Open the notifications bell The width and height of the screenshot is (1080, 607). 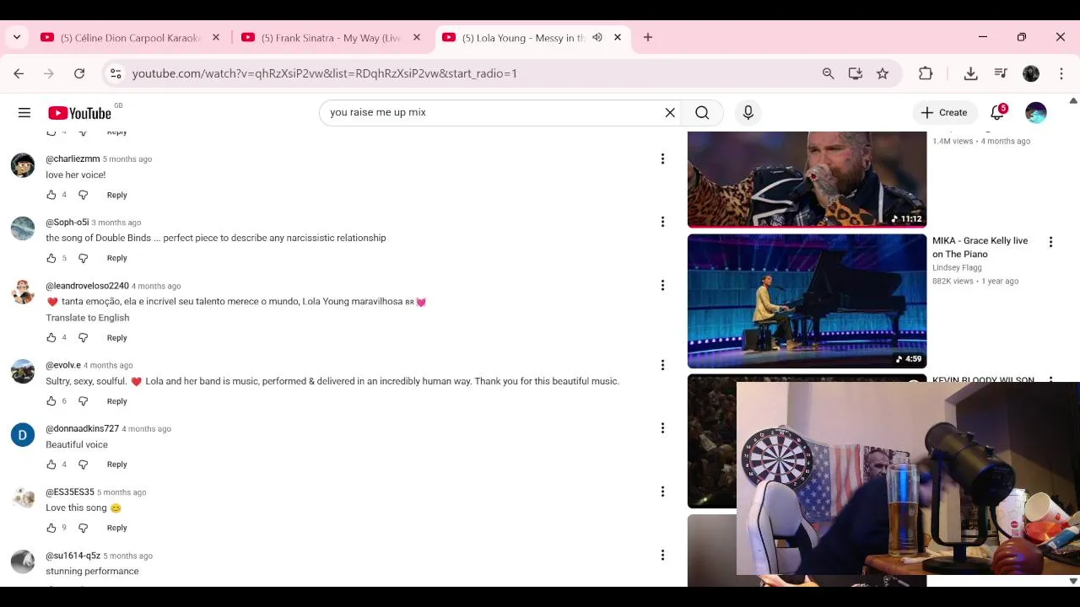coord(998,112)
